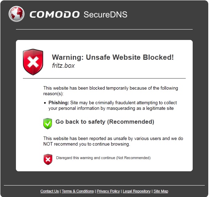Click the small red X shield icon
Screen dimensions: 210x197
pos(48,159)
